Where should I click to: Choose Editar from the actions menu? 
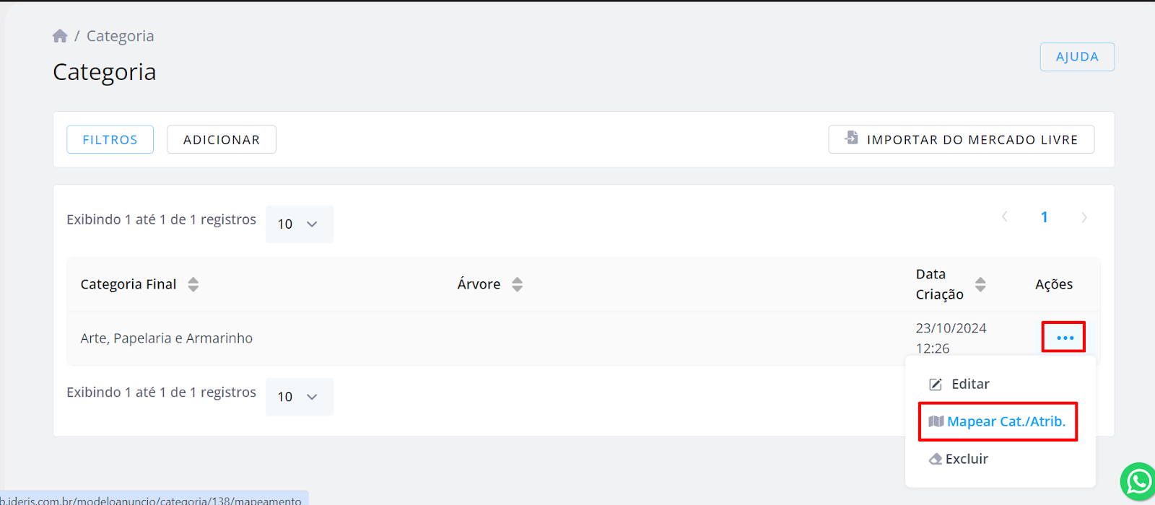coord(970,385)
